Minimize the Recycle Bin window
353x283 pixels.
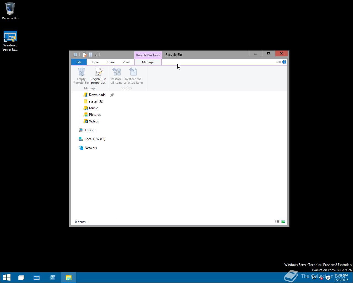pos(256,54)
